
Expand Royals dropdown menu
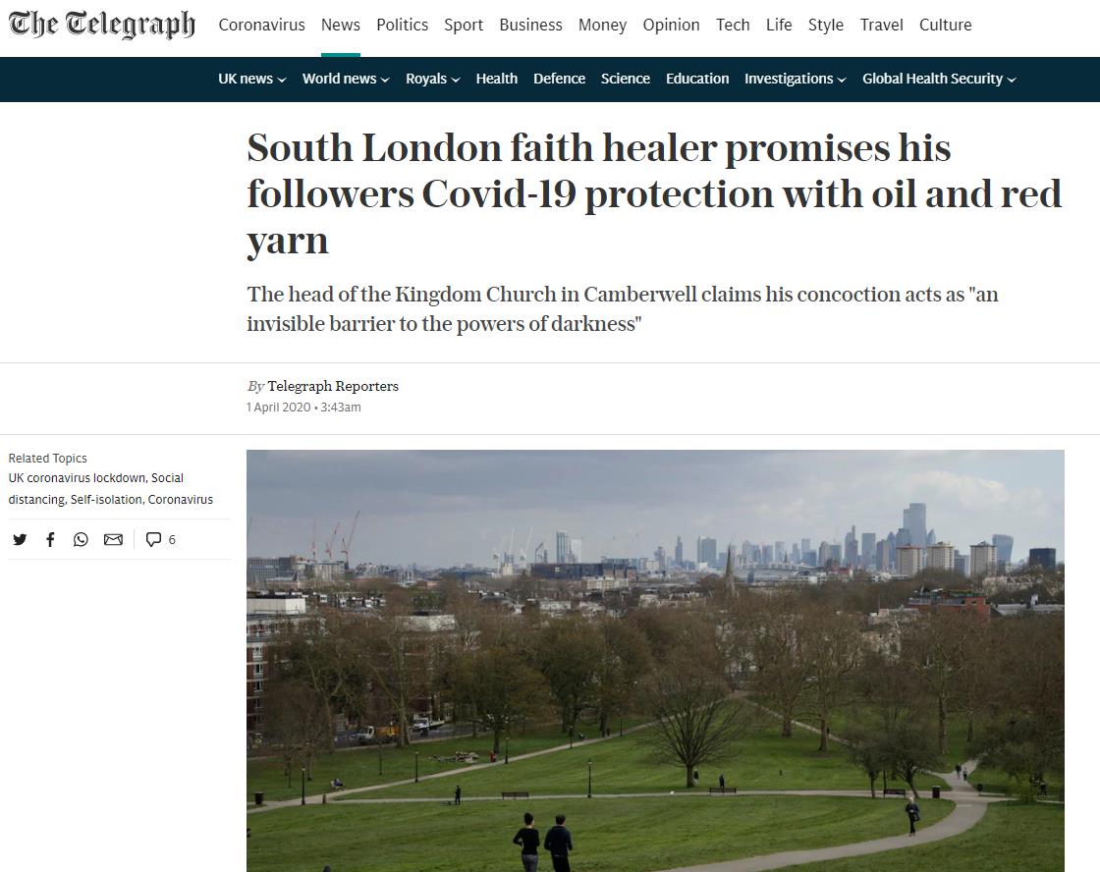[432, 79]
